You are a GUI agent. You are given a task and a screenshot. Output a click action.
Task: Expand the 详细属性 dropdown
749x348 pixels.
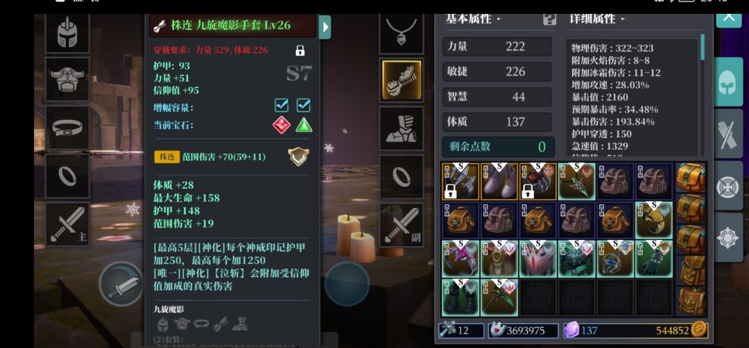[x=596, y=19]
